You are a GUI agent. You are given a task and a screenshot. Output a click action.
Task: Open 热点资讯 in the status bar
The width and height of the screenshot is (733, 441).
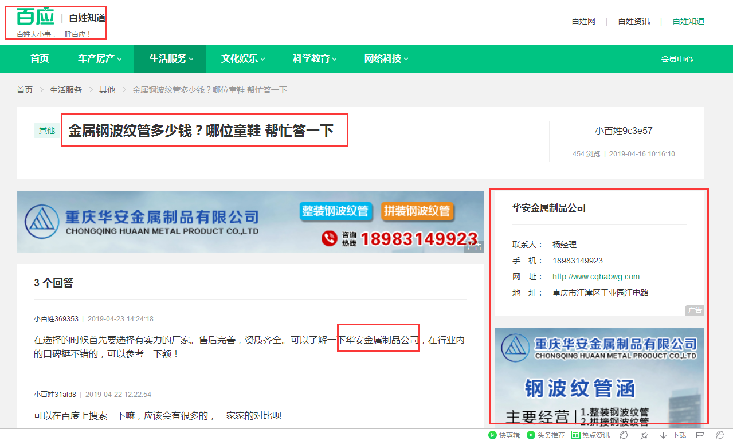(x=591, y=435)
